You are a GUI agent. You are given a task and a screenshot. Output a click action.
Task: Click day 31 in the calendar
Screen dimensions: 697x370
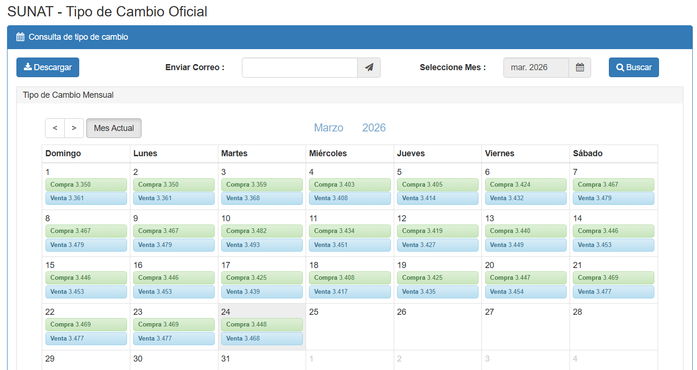pos(226,359)
